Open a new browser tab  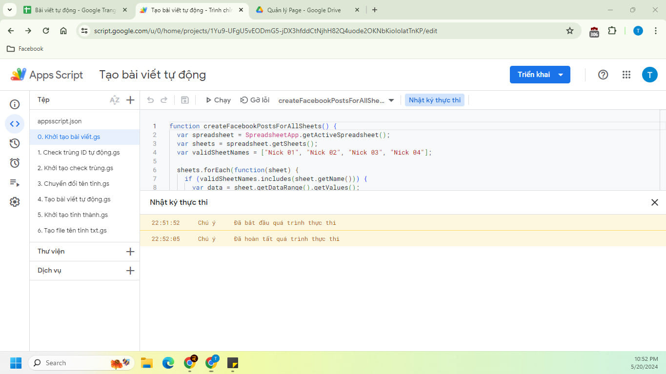[x=375, y=10]
